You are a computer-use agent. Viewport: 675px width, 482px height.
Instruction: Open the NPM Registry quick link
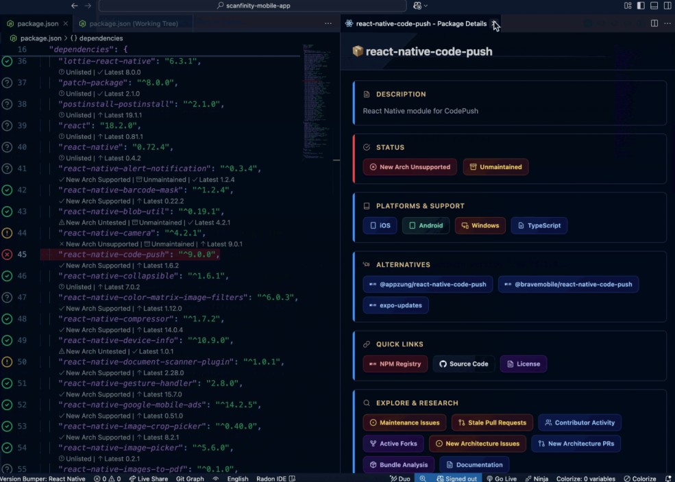(395, 364)
